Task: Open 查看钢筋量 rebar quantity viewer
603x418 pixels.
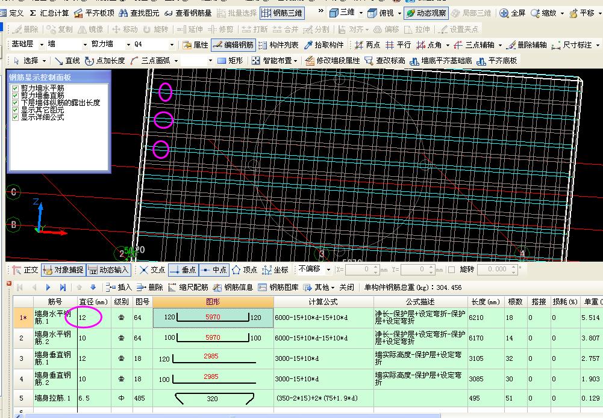Action: [x=188, y=13]
